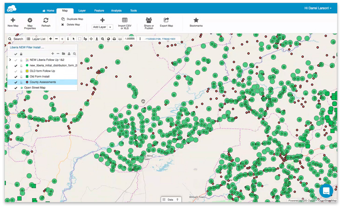Click the print icon in map toolbar
Image resolution: width=341 pixels, height=209 pixels.
[114, 39]
